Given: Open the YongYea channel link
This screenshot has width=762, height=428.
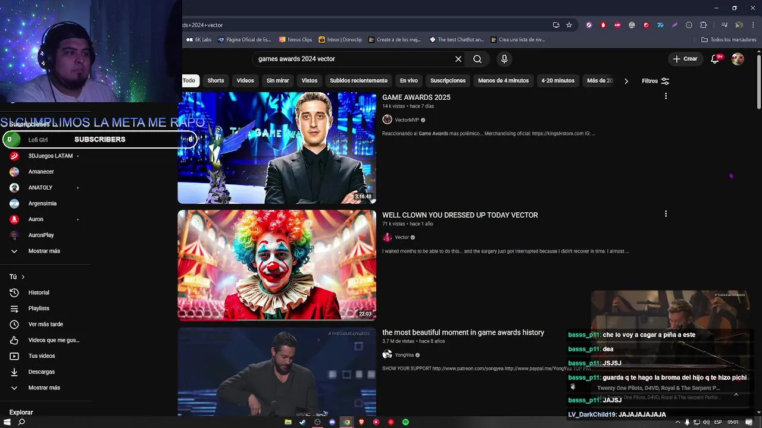Looking at the screenshot, I should coord(404,355).
